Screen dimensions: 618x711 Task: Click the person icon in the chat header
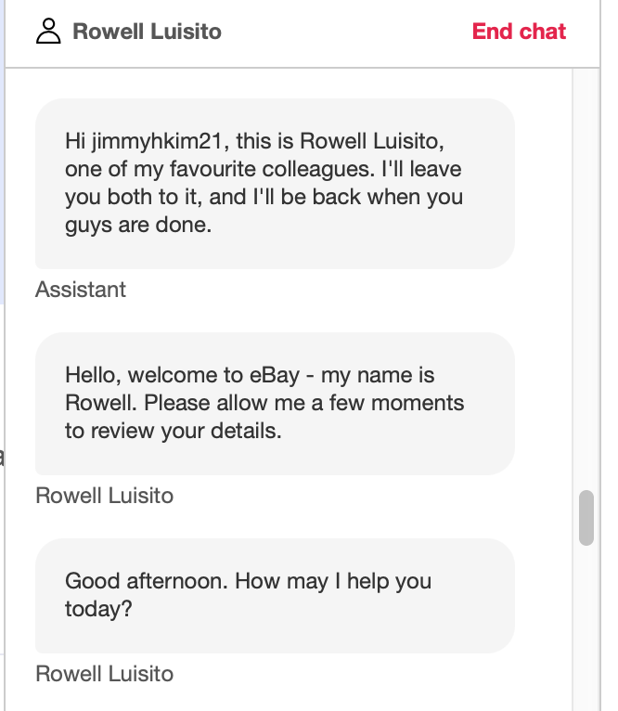(47, 32)
